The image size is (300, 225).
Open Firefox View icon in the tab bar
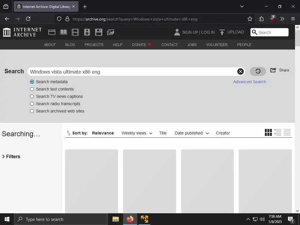tap(6, 6)
